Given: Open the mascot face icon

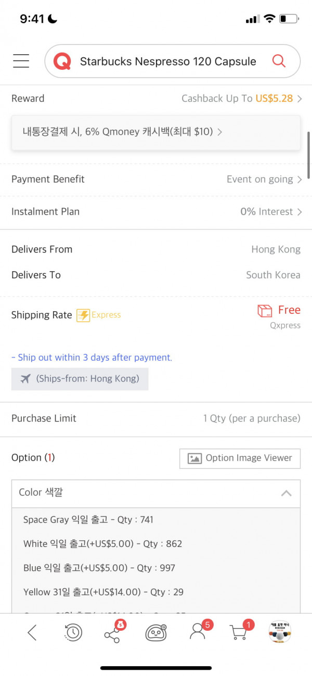Looking at the screenshot, I should point(155,632).
